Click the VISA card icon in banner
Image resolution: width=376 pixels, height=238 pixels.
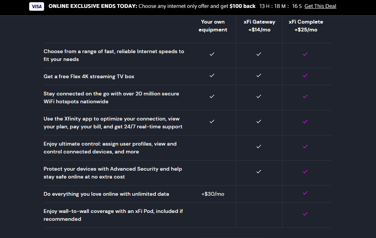coord(36,6)
